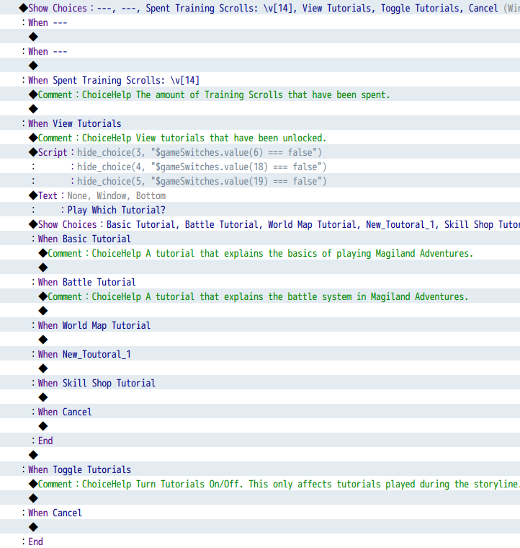Click the empty command diamond under World Map Tutorial
The image size is (520, 548).
click(x=43, y=340)
